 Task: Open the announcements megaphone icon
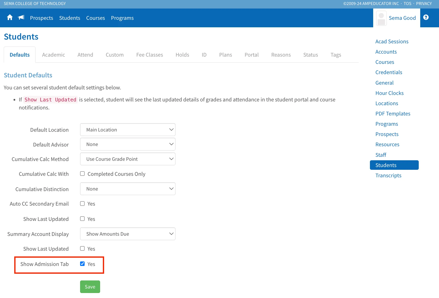click(21, 18)
